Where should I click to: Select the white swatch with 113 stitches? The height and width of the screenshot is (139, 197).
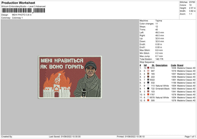(x=148, y=86)
